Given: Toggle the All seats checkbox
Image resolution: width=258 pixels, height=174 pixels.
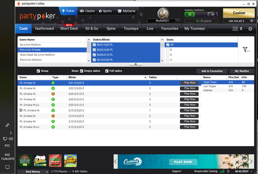Looking at the screenshot, I should 168,45.
